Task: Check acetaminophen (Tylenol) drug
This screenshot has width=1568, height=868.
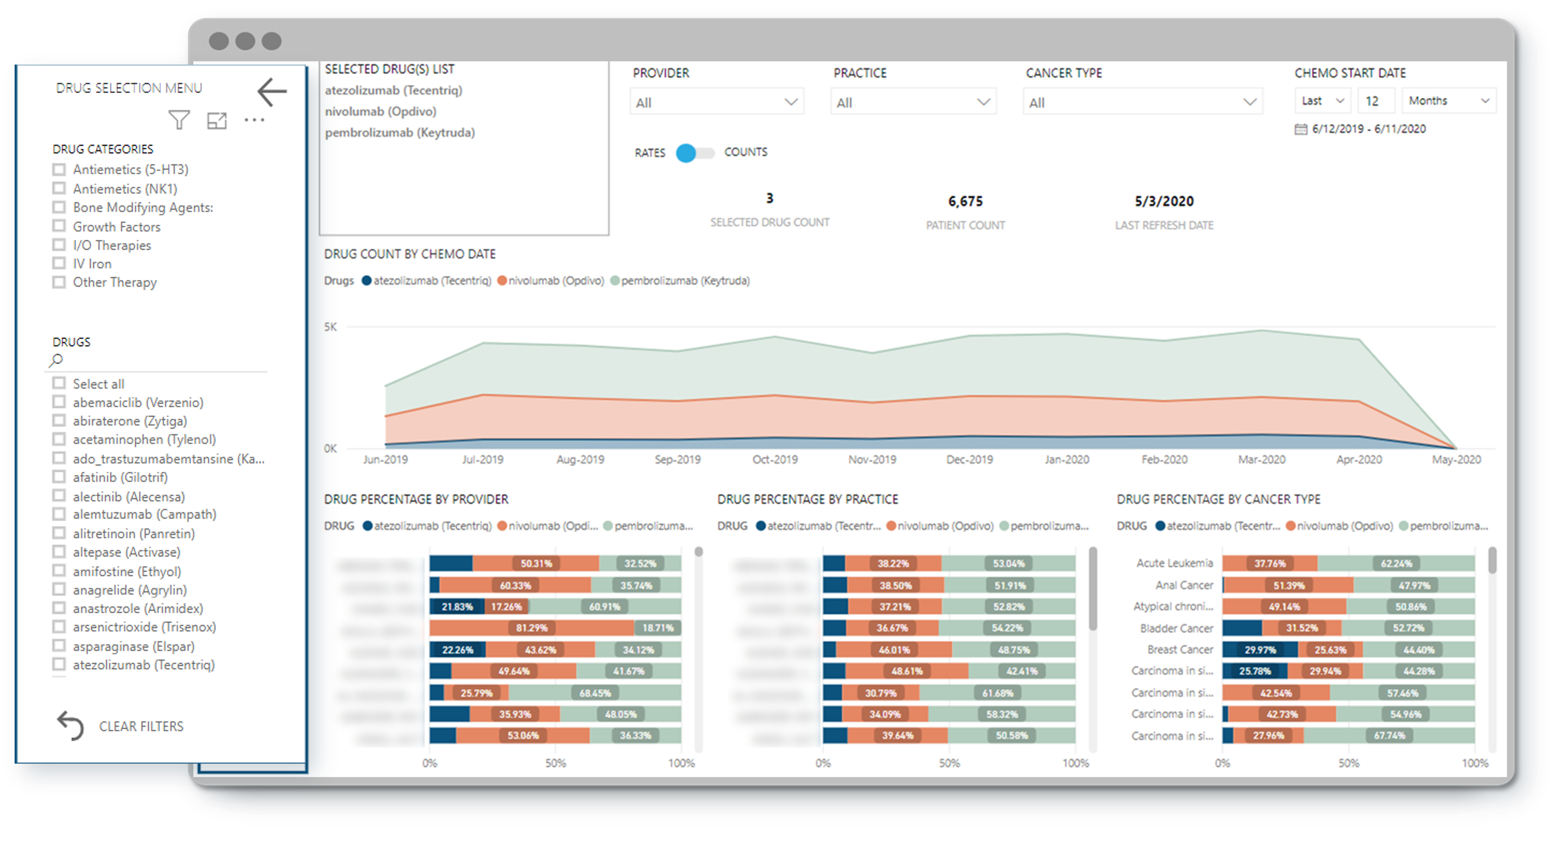Action: coord(59,439)
